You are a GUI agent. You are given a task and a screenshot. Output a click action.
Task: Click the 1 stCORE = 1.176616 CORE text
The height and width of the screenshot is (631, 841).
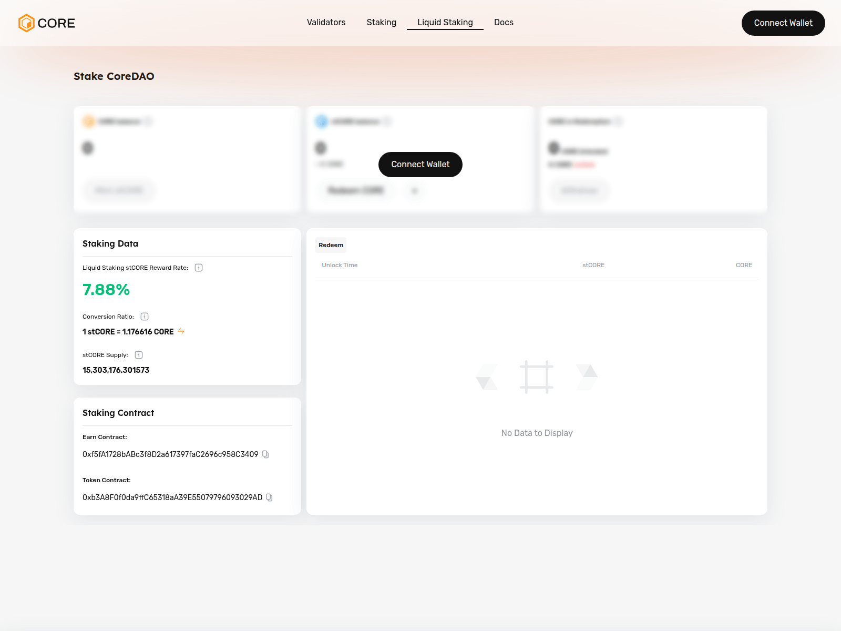(x=128, y=332)
